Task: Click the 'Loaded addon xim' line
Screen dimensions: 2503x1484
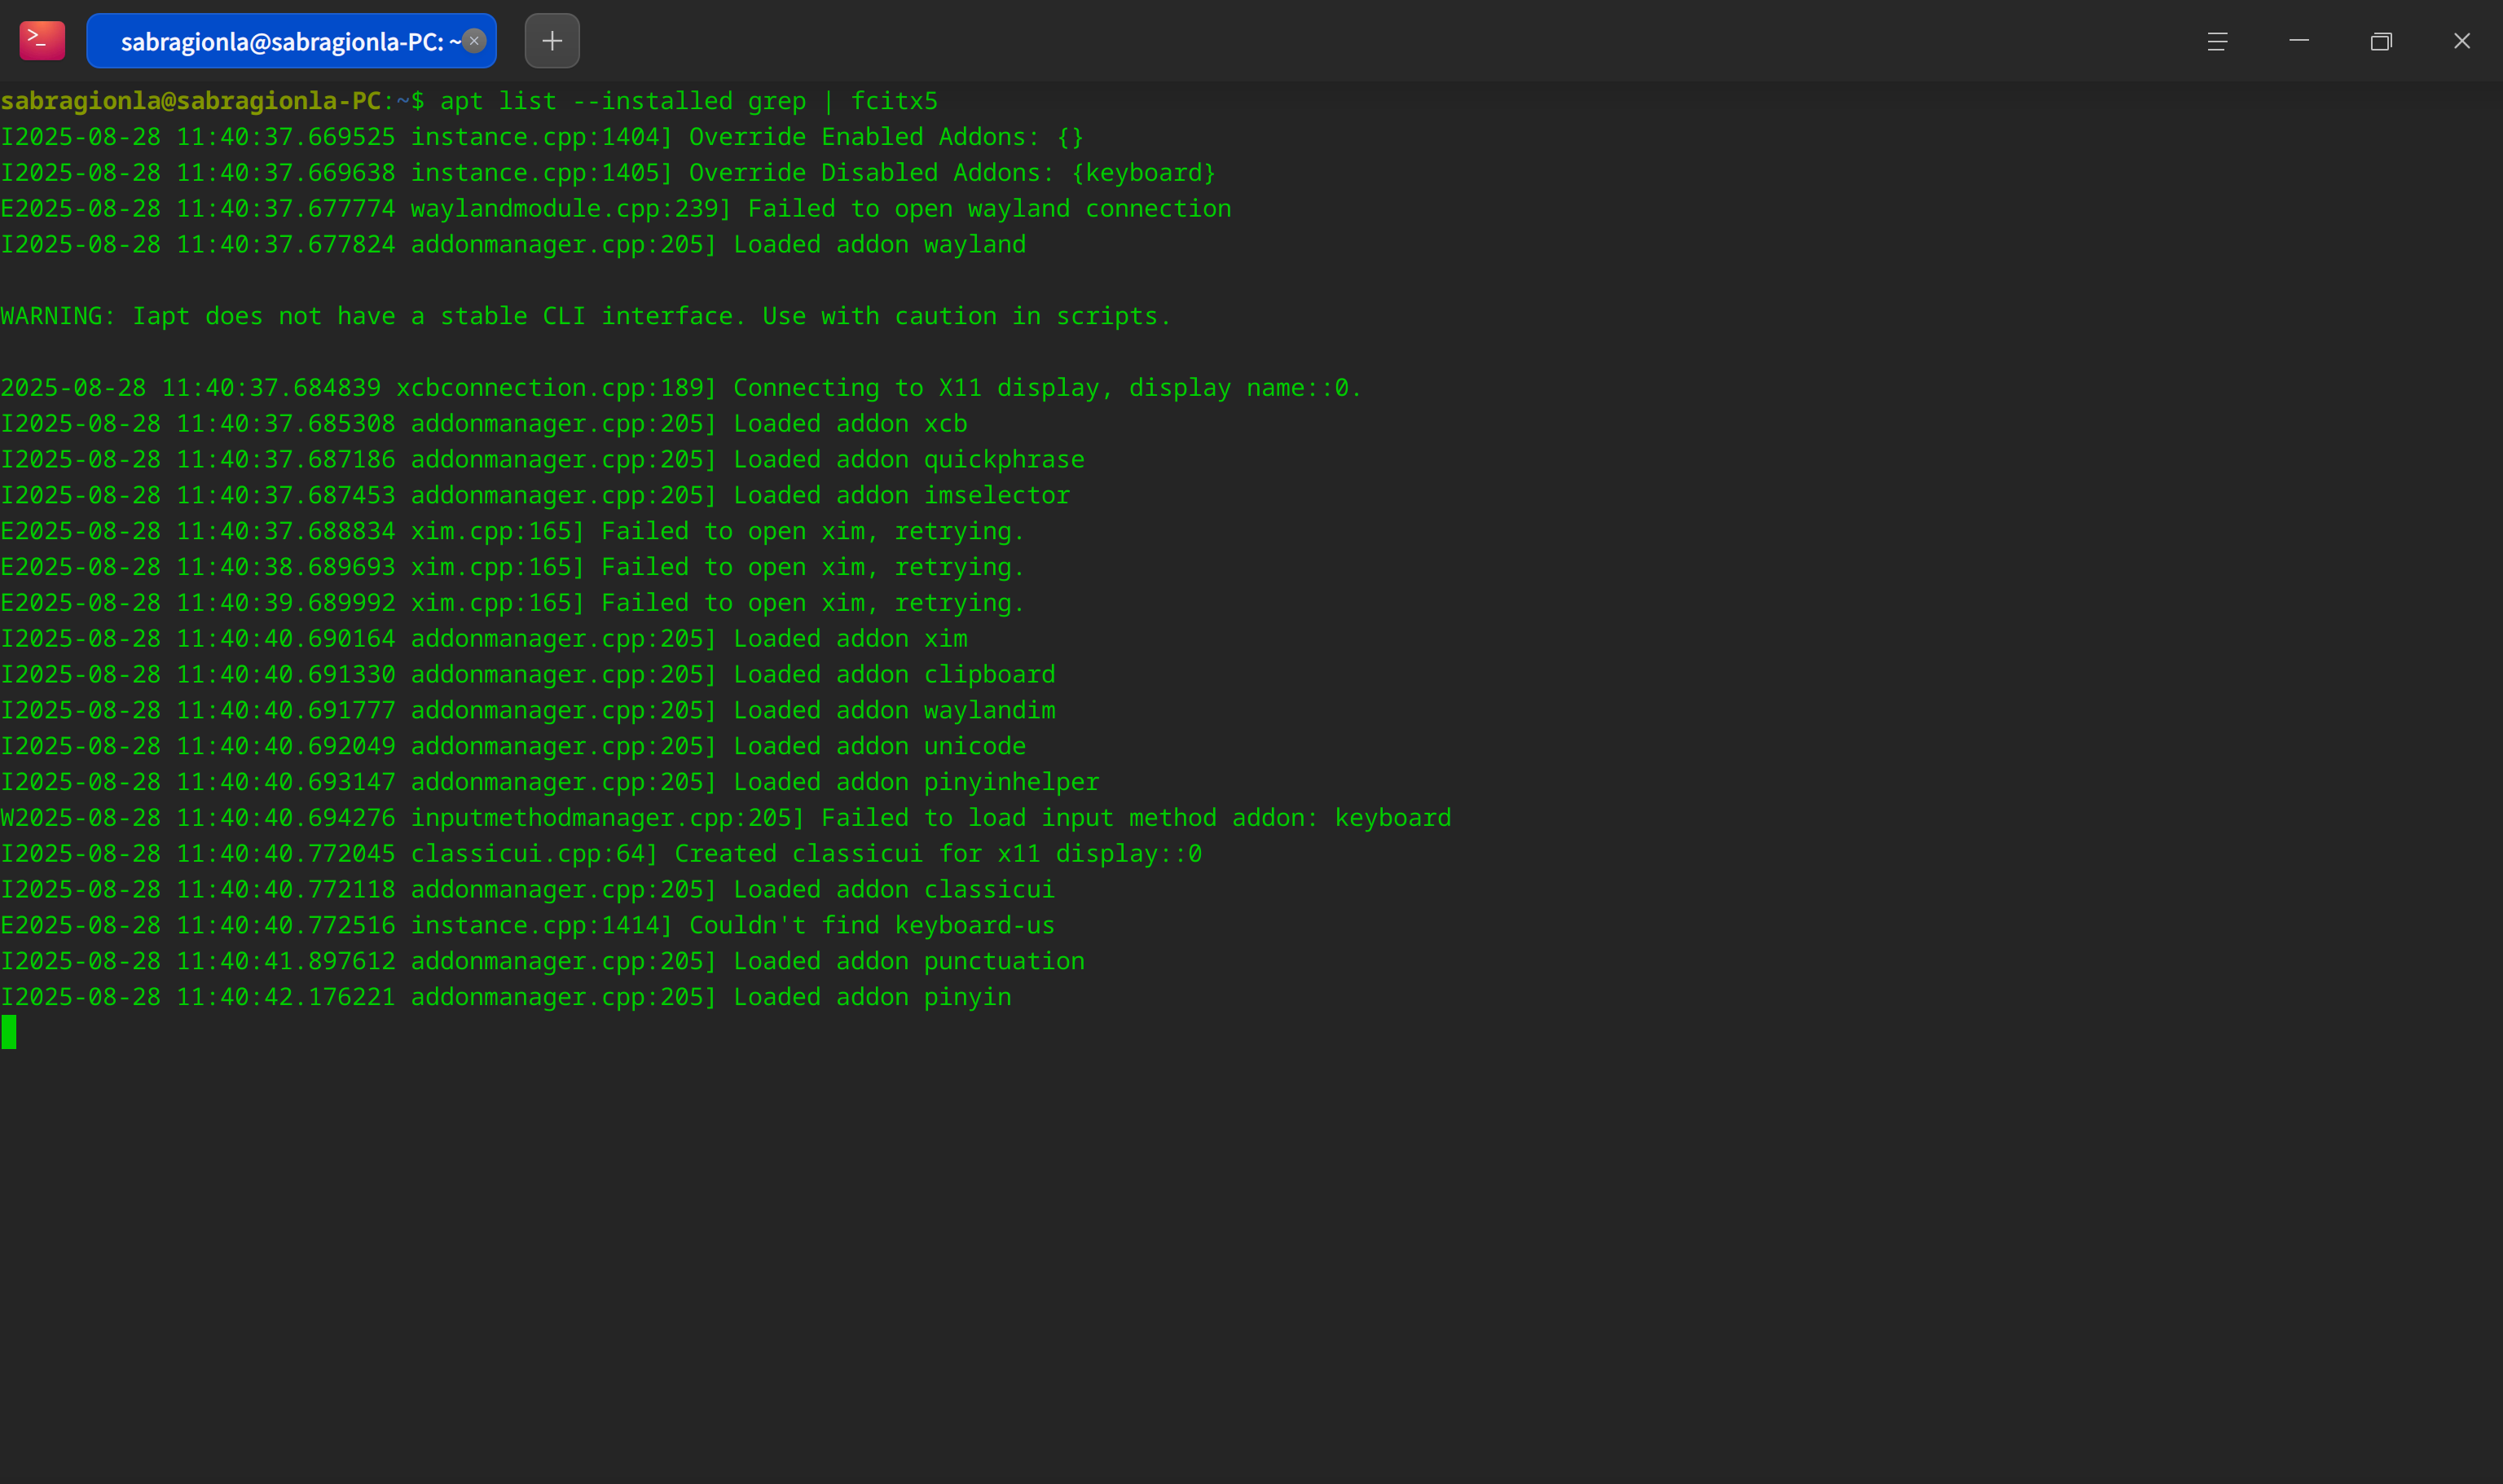Action: pyautogui.click(x=484, y=639)
